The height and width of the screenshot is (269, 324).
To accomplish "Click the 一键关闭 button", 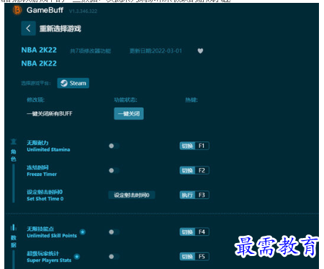I will click(129, 113).
